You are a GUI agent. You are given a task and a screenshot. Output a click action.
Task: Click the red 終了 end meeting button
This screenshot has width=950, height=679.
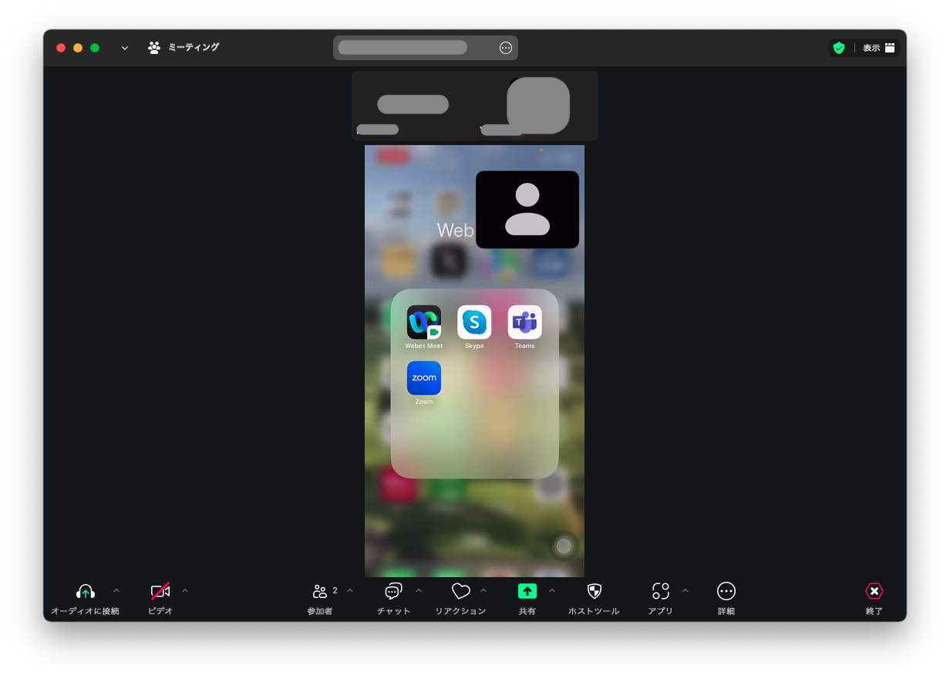pos(874,592)
